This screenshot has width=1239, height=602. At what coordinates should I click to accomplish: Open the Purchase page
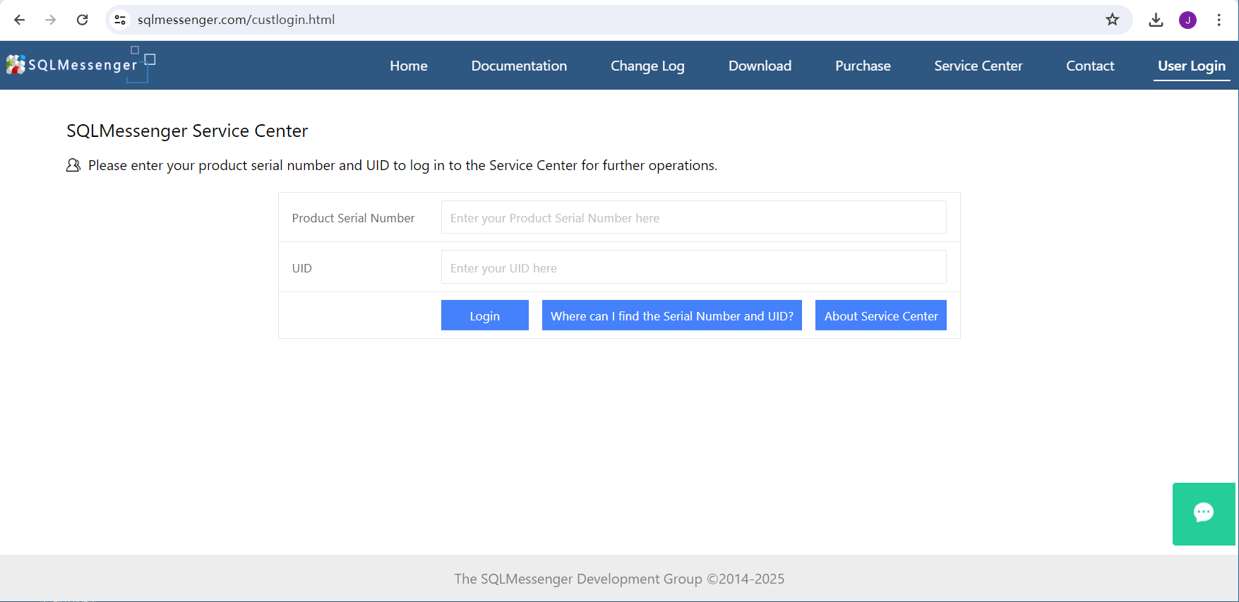coord(863,66)
